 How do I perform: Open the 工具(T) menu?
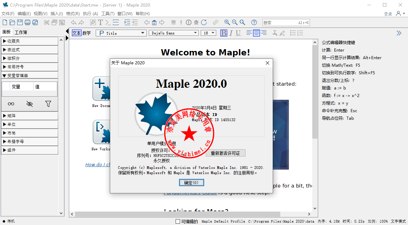[x=107, y=14]
